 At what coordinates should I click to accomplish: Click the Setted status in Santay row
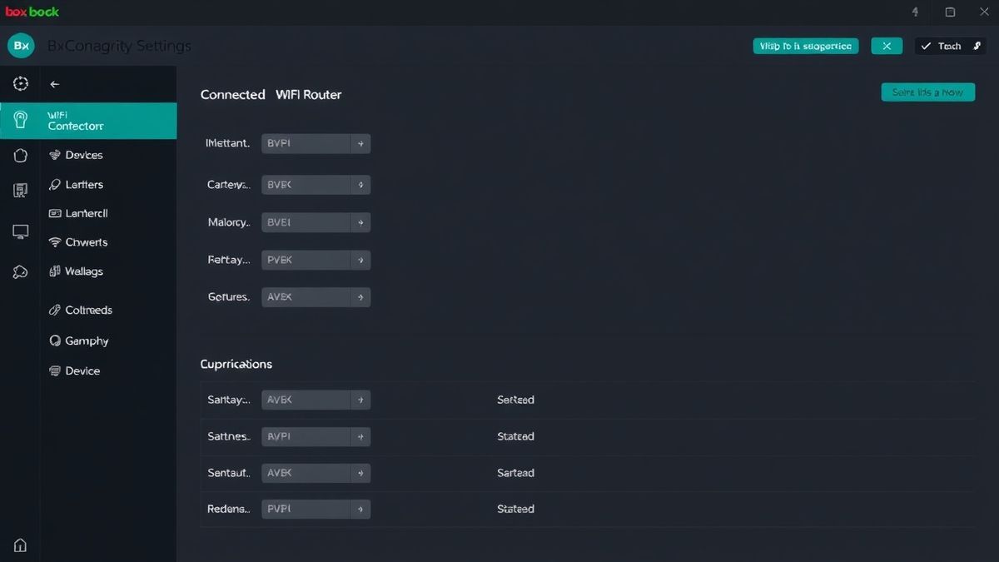click(x=515, y=400)
